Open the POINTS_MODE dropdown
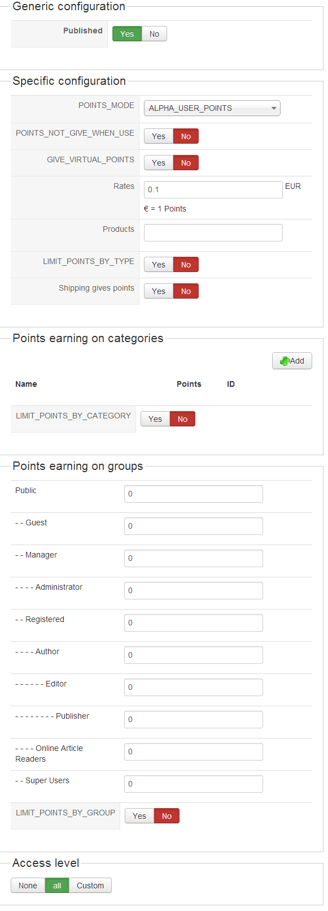This screenshot has width=328, height=911. [212, 108]
